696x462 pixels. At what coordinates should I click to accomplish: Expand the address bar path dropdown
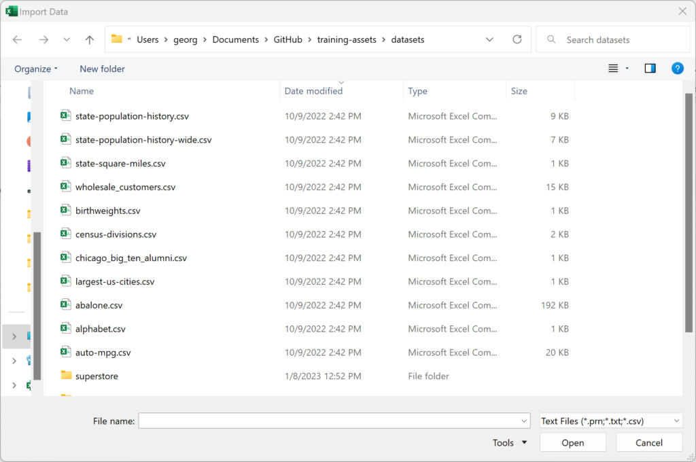tap(489, 40)
